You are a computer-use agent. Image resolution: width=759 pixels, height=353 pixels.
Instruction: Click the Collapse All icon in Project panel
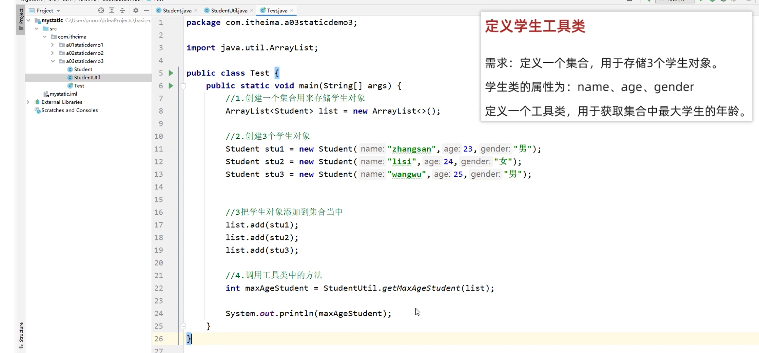click(x=122, y=11)
